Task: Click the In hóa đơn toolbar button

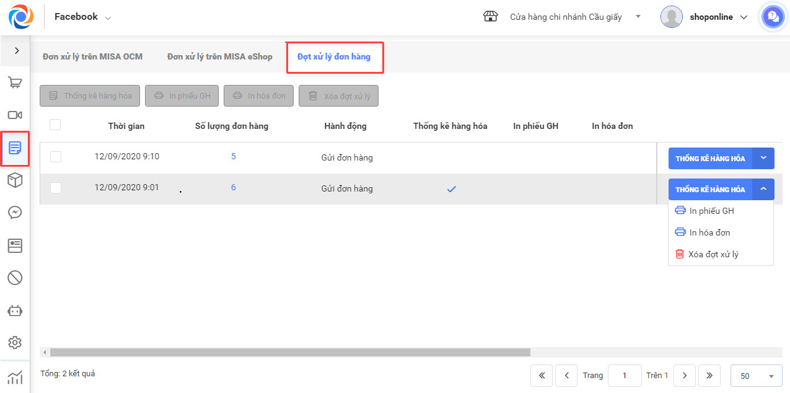Action: [258, 96]
